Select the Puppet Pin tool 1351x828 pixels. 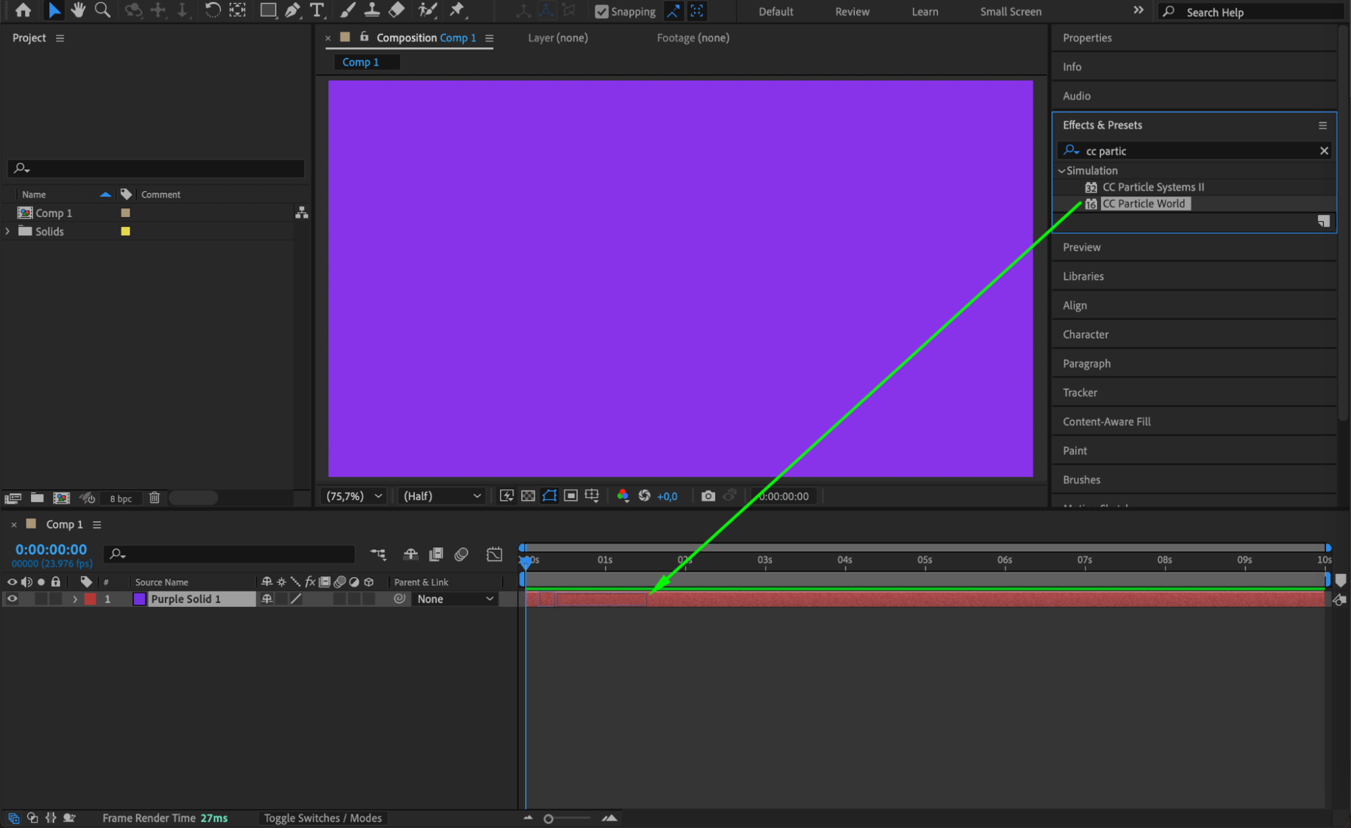point(457,10)
